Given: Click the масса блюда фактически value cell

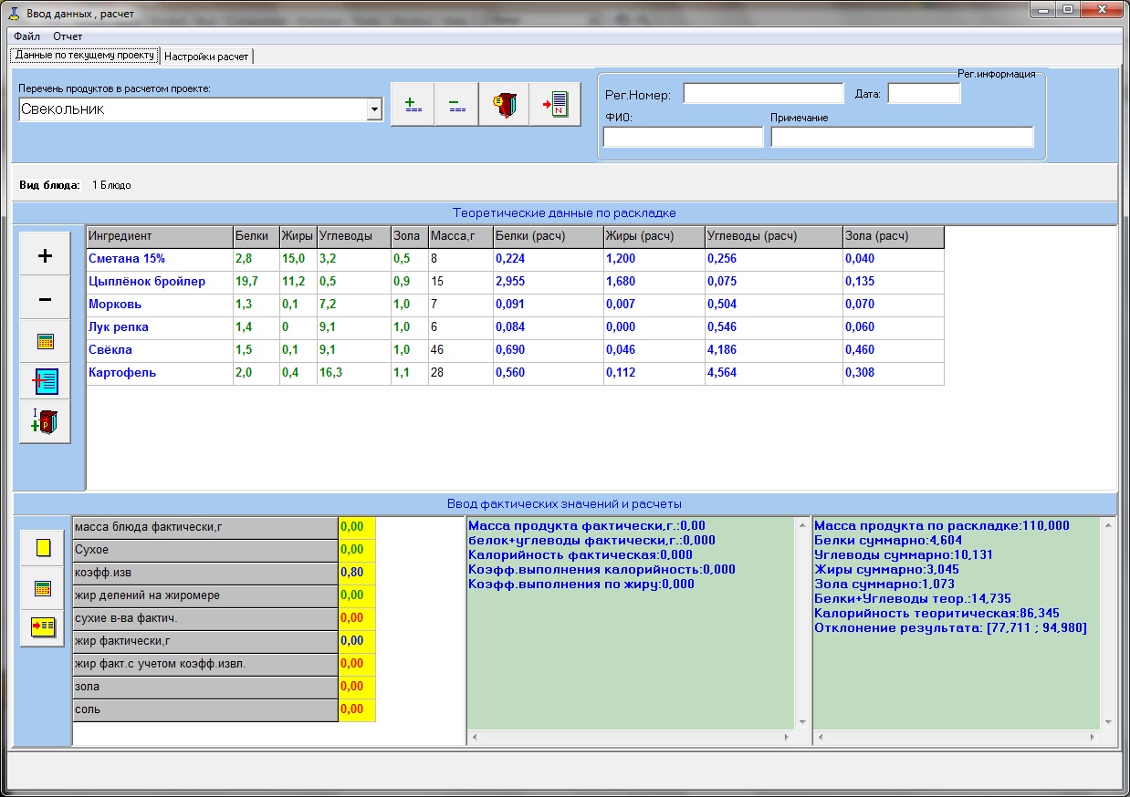Looking at the screenshot, I should (357, 526).
